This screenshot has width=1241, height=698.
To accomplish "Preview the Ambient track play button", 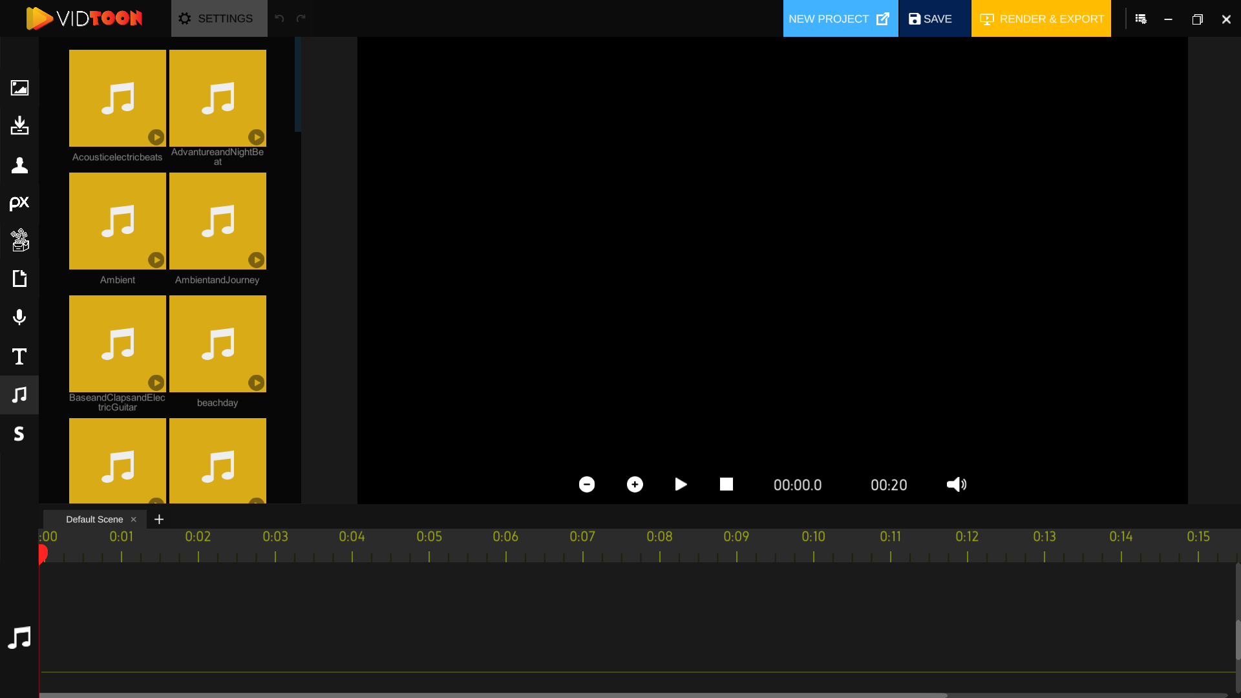I will (156, 260).
